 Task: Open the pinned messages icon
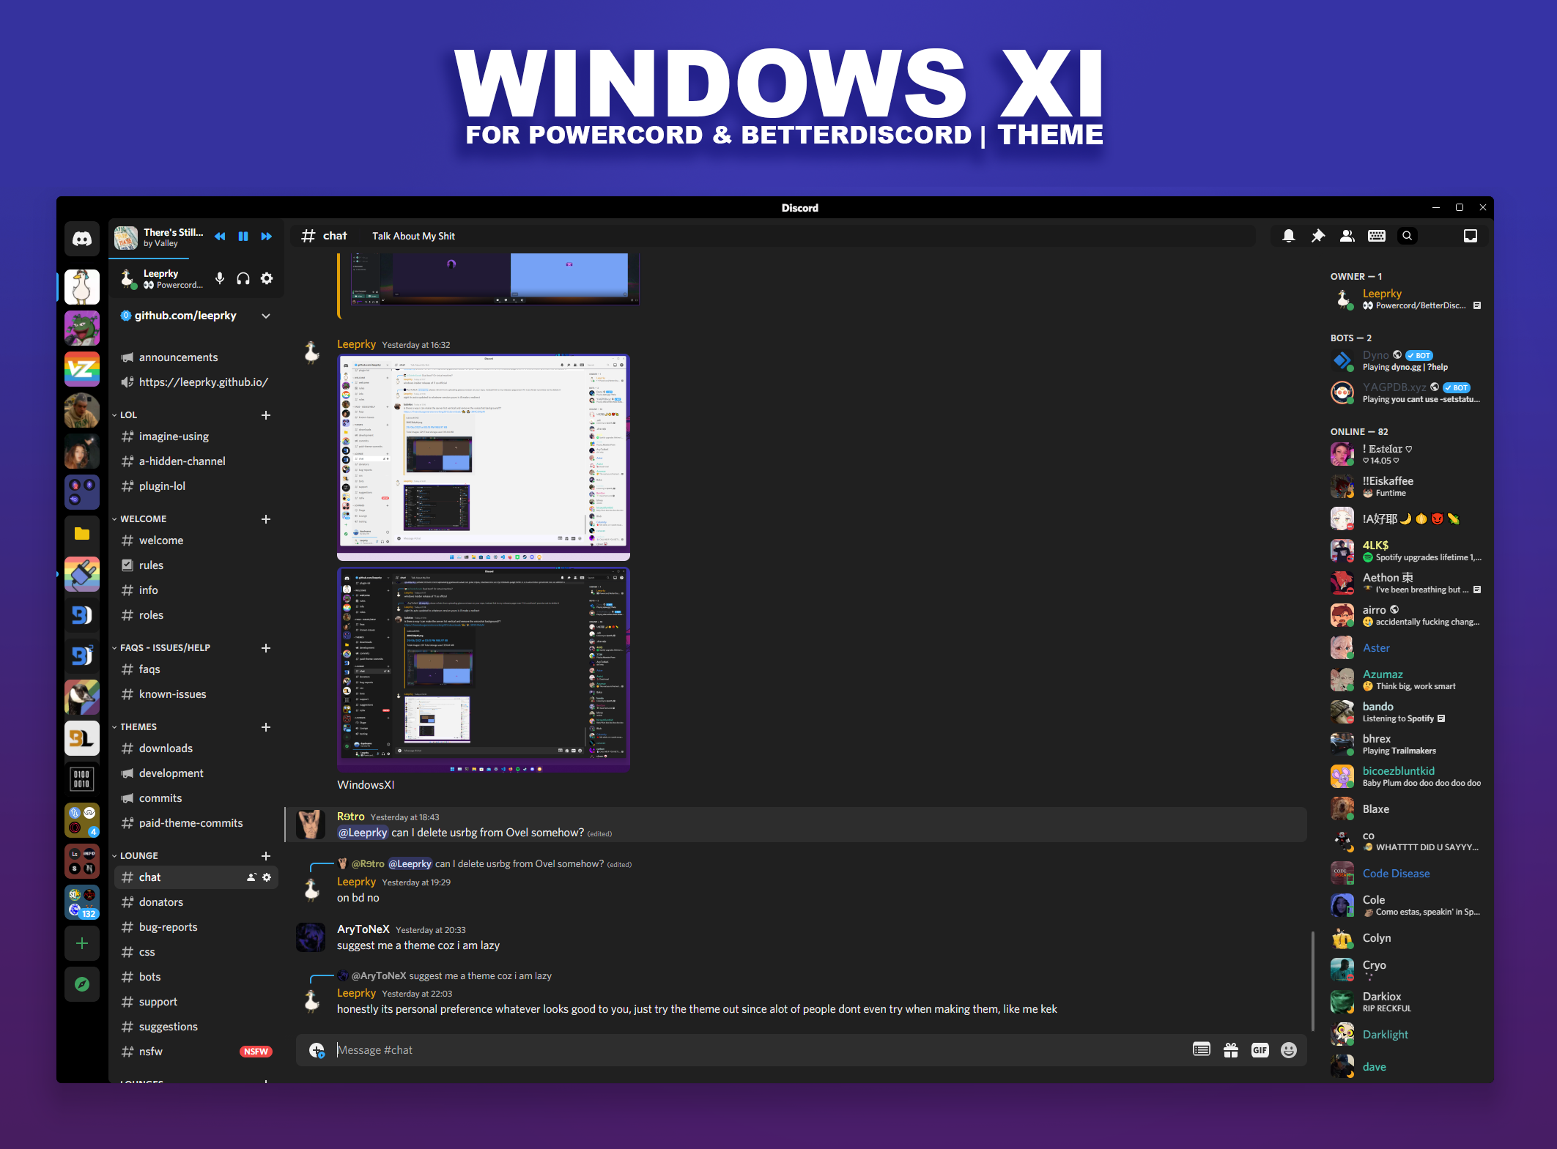click(x=1317, y=236)
